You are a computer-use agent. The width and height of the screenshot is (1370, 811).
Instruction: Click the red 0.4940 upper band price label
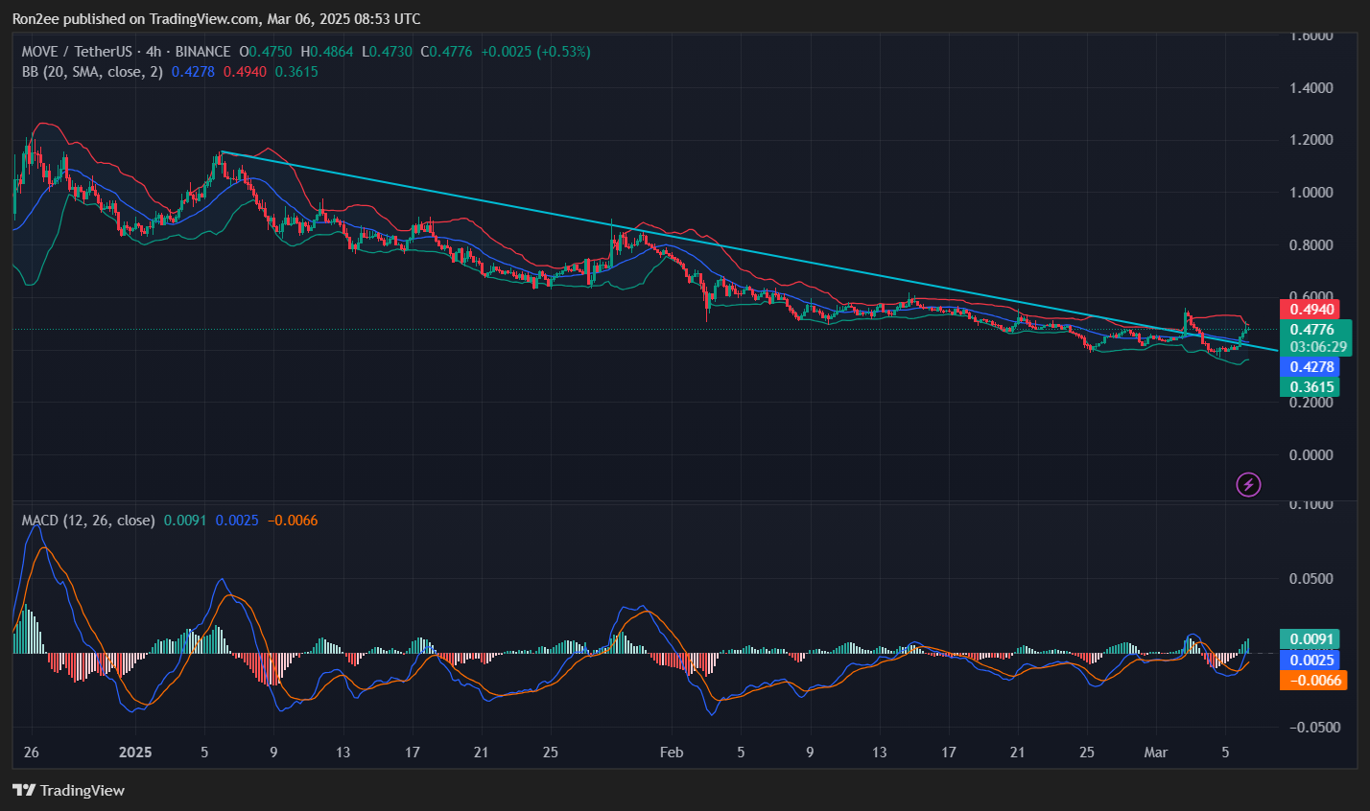pos(1312,309)
